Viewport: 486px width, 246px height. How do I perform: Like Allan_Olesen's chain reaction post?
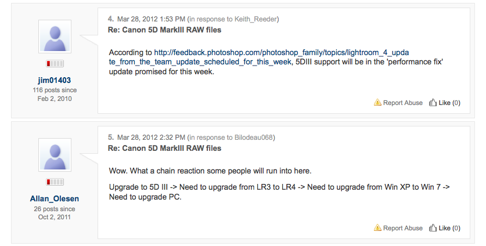(445, 228)
